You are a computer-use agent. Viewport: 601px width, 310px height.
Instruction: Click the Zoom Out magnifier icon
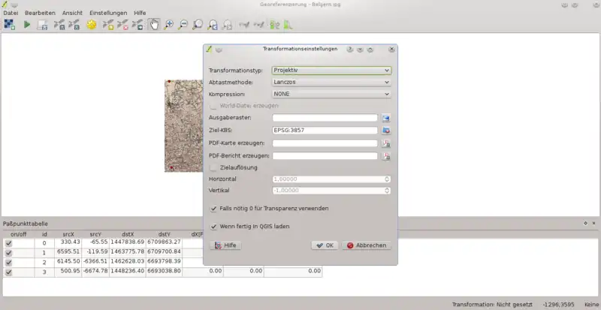[x=183, y=25]
